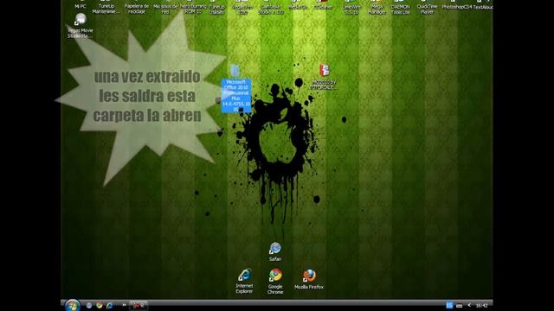This screenshot has width=554, height=311.
Task: Select the 'CCleaner' shortcut label
Action: [323, 7]
